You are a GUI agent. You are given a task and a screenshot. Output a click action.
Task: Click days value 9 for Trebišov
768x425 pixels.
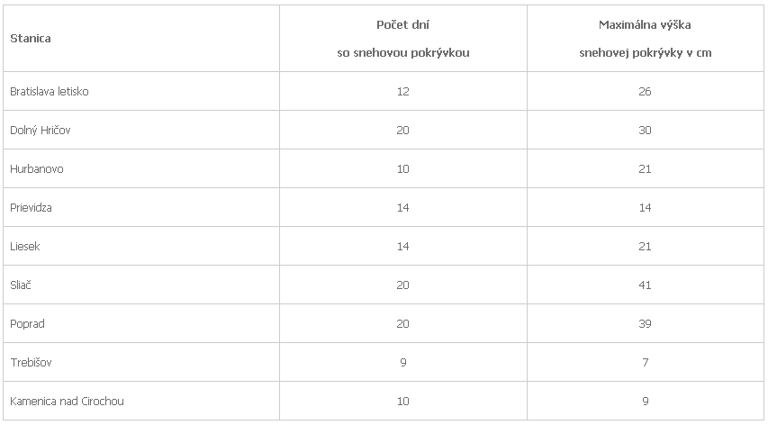point(402,363)
